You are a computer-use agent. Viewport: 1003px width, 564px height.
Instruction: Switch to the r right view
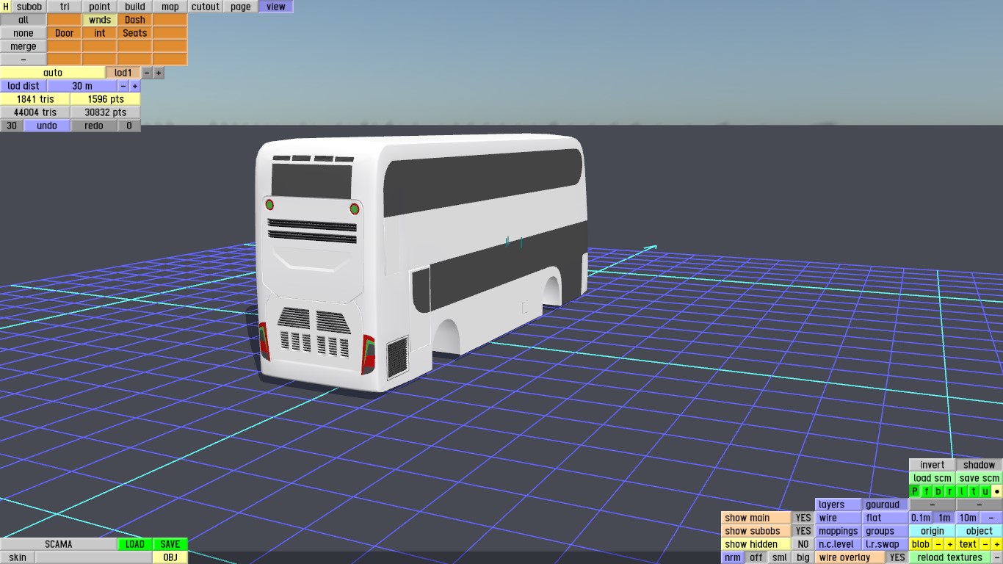pos(950,491)
